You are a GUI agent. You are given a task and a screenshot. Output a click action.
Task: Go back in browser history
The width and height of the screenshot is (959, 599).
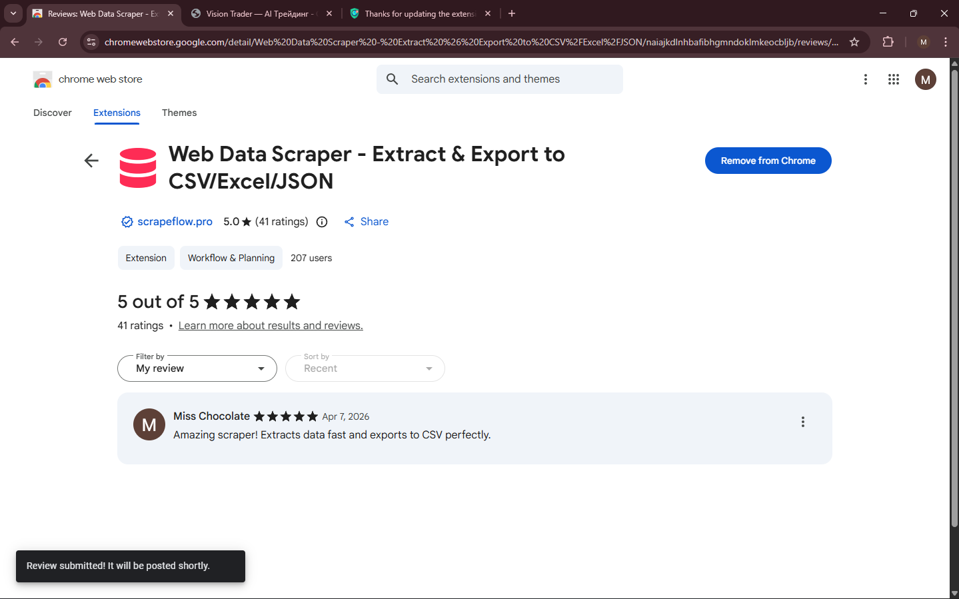click(15, 42)
